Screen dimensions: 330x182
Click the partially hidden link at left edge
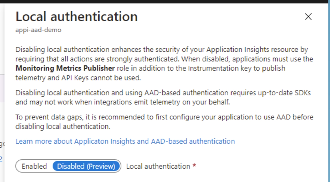(1, 159)
